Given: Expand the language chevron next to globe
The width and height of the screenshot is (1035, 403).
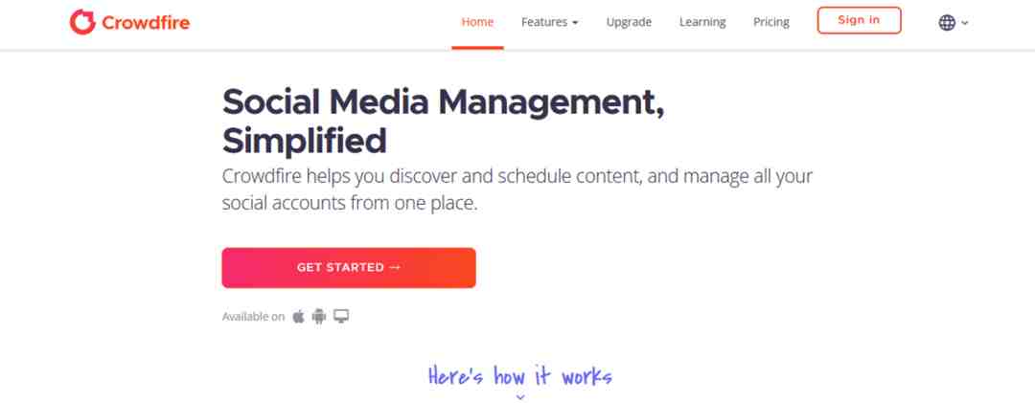Looking at the screenshot, I should coord(964,23).
